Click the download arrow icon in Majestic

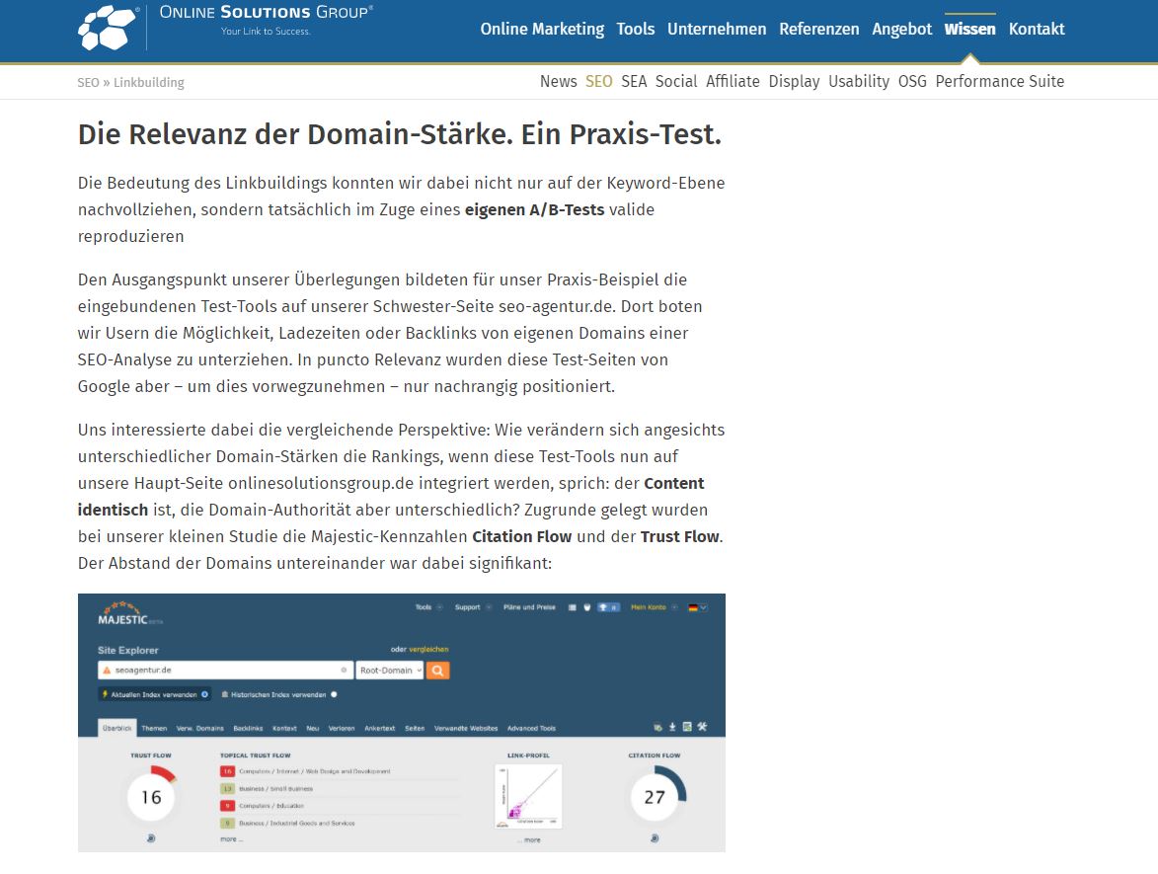(672, 727)
